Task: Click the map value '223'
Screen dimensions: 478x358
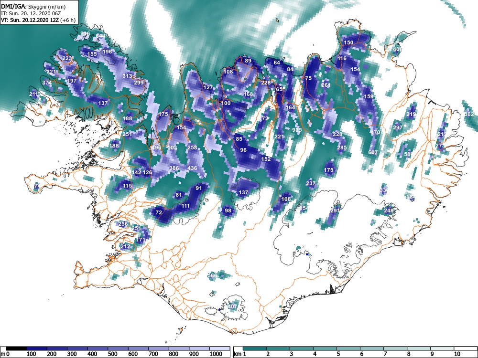Action: point(67,58)
